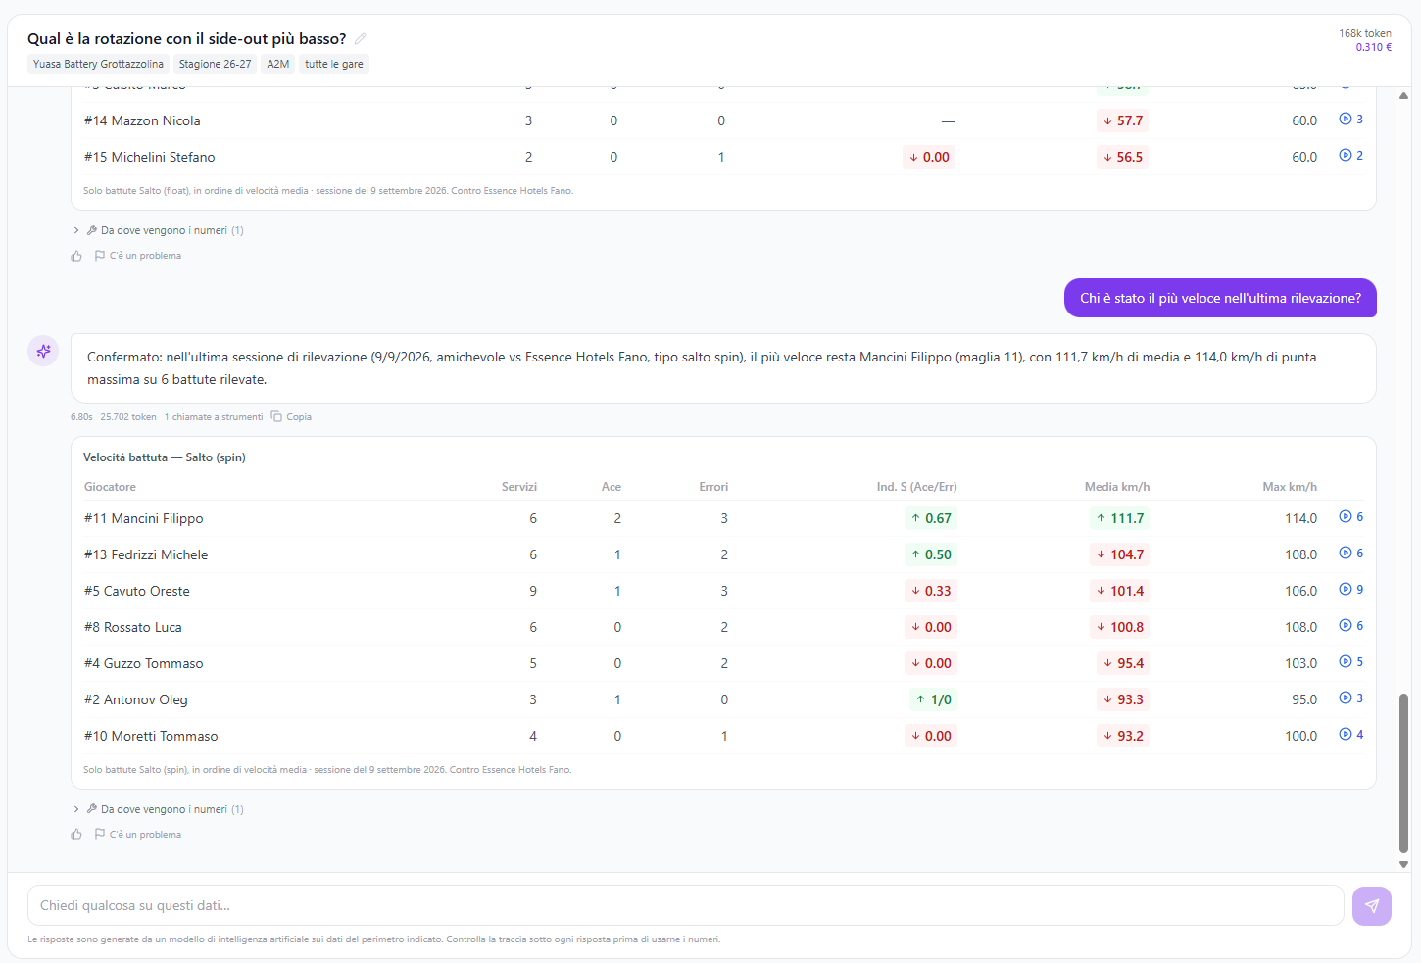Play clips for #15 Michelini Stefano row
1421x963 pixels.
pos(1351,156)
